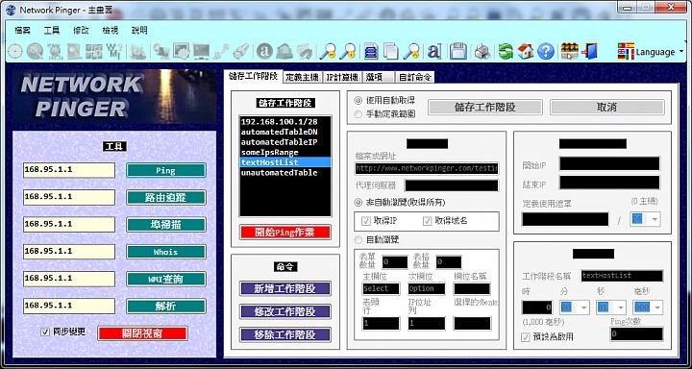Click the sailing ship toolbar icon
Viewport: 692px width, 369px height.
[x=138, y=52]
